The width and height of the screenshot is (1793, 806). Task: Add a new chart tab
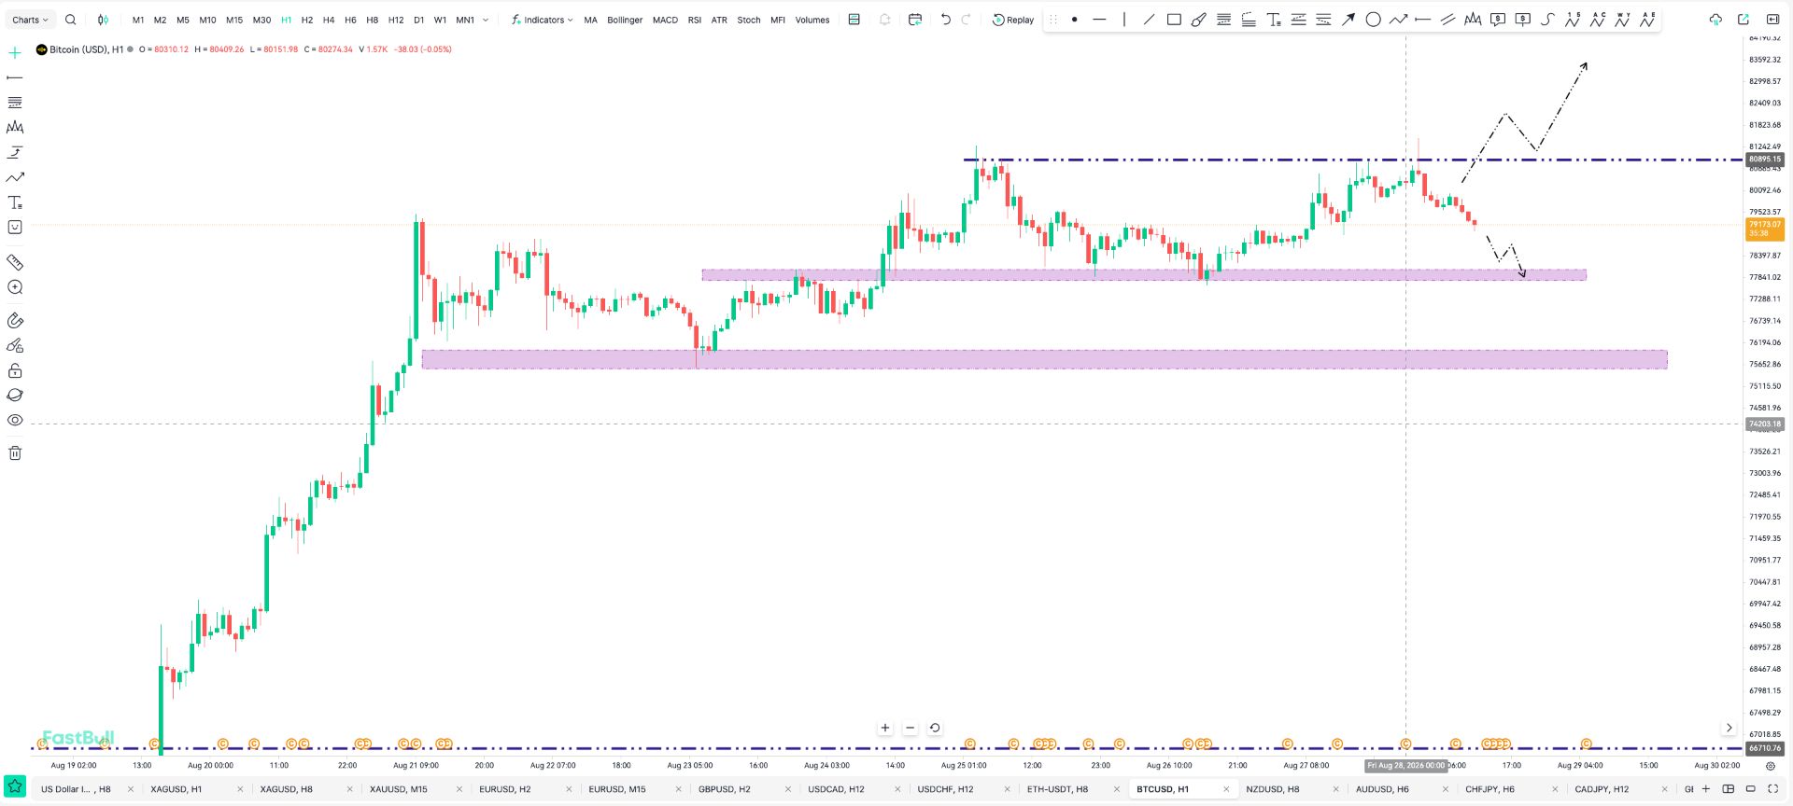coord(1706,789)
